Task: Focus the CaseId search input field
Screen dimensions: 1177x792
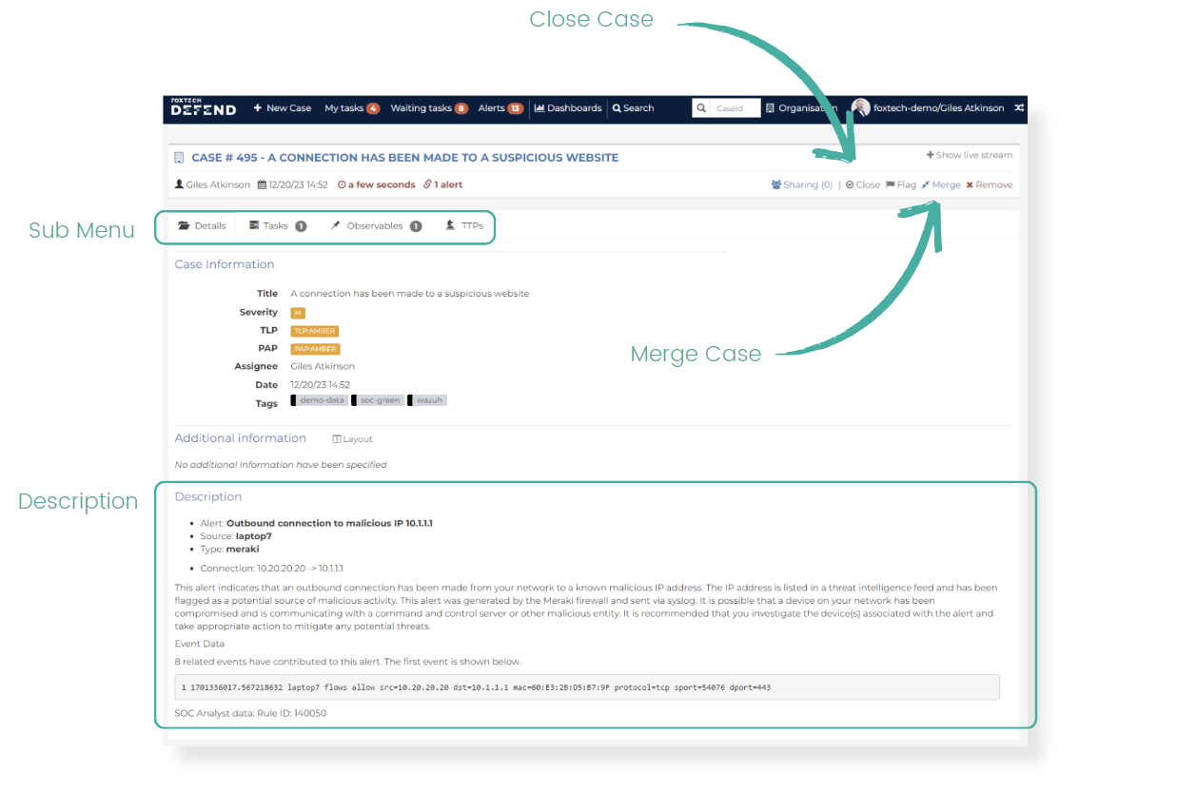Action: coord(736,108)
